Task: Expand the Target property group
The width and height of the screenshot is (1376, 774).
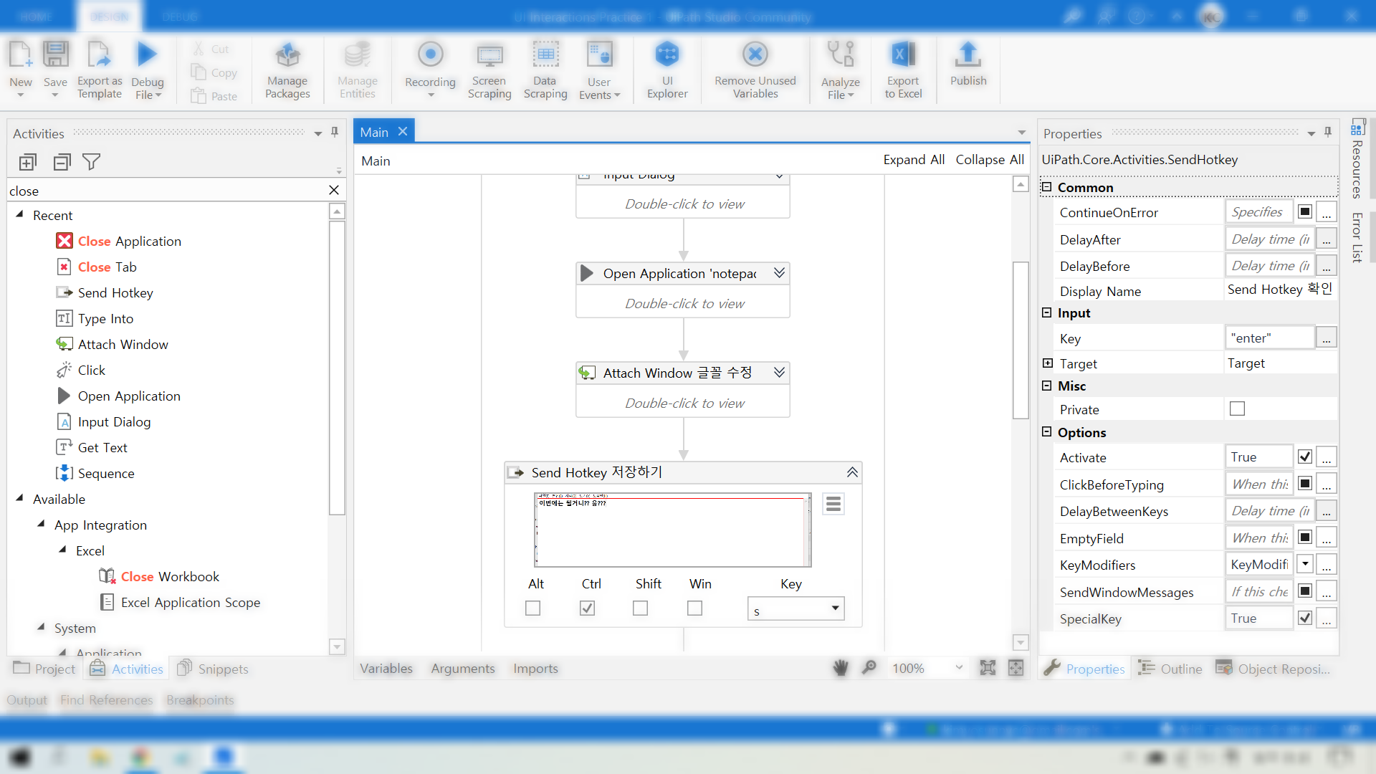Action: coord(1047,363)
